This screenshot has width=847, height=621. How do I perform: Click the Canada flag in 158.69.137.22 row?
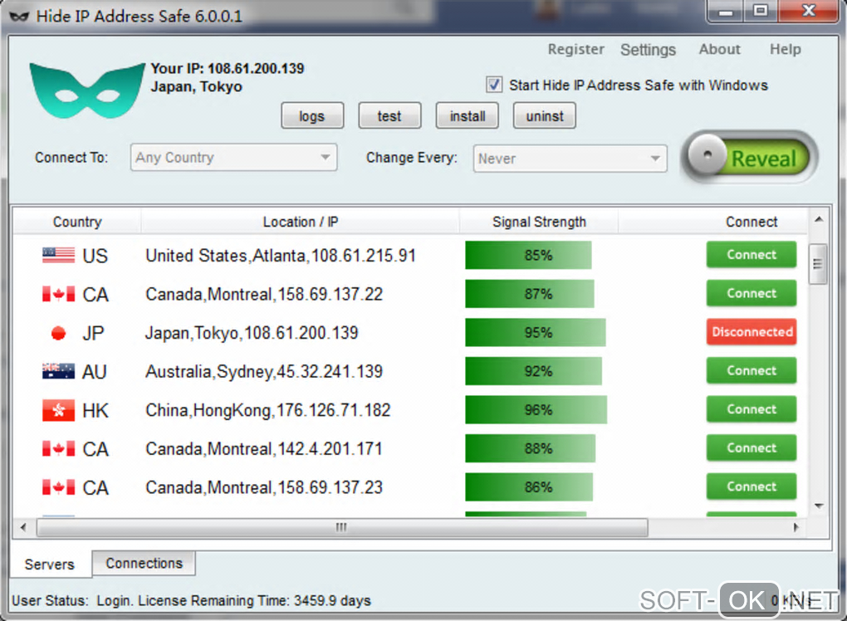(58, 294)
